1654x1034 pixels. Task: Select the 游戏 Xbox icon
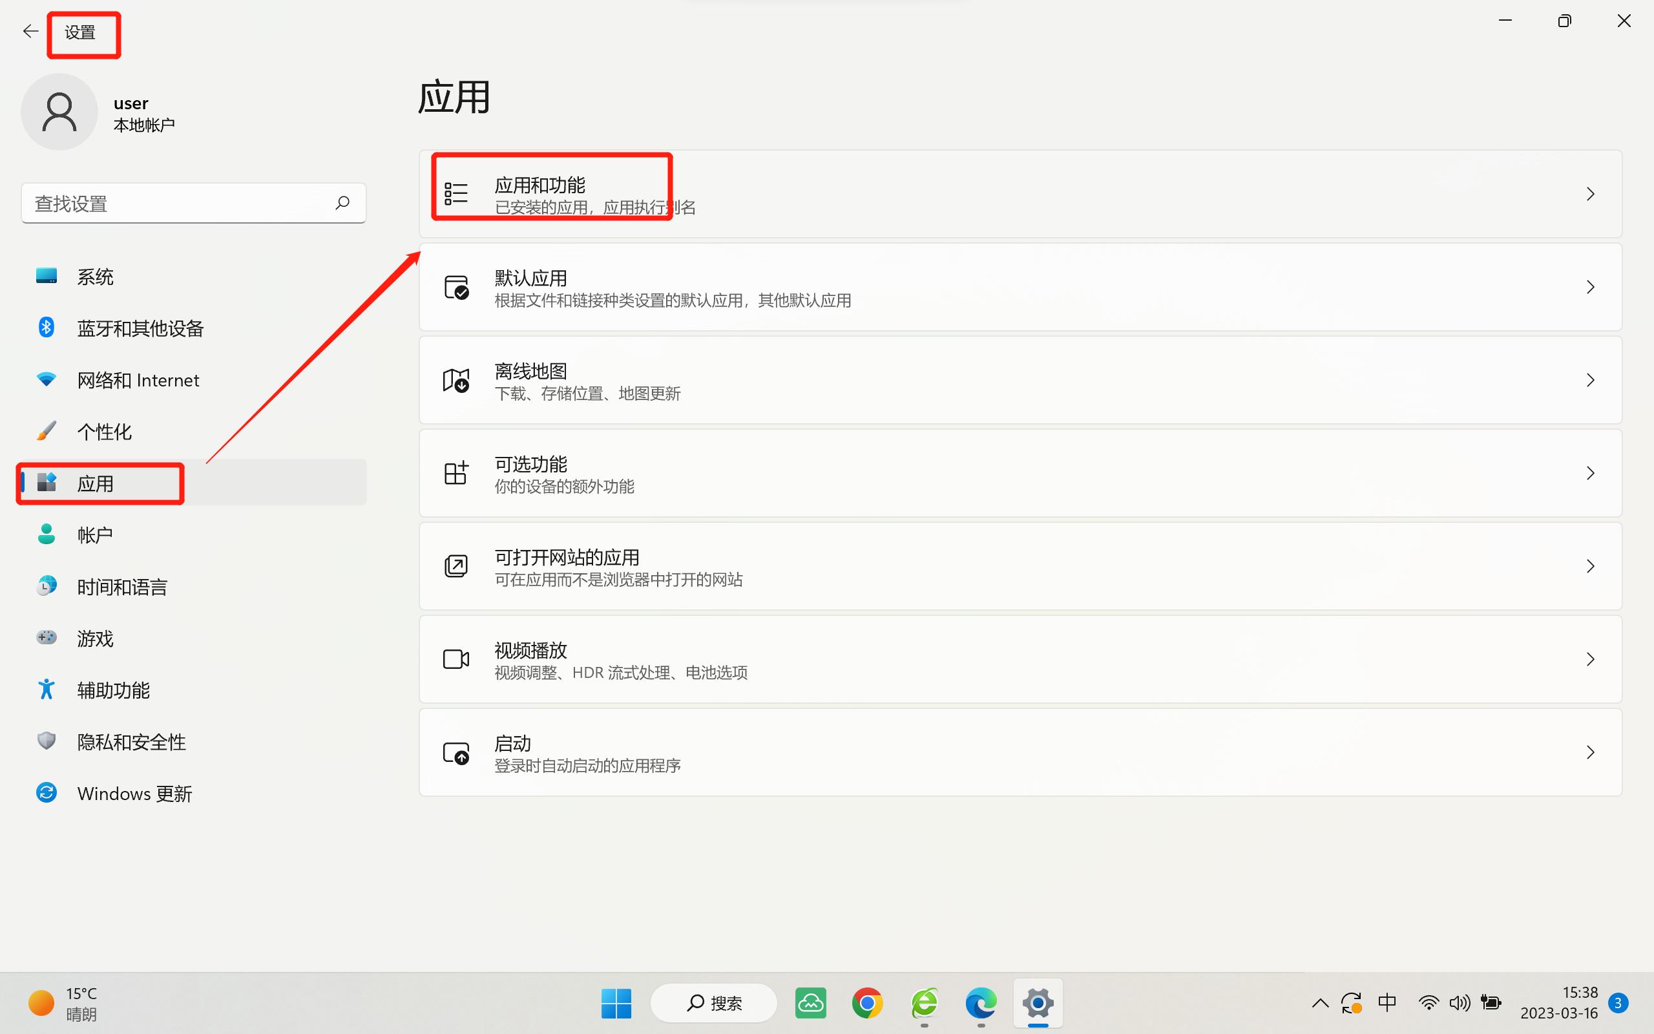[x=45, y=637]
